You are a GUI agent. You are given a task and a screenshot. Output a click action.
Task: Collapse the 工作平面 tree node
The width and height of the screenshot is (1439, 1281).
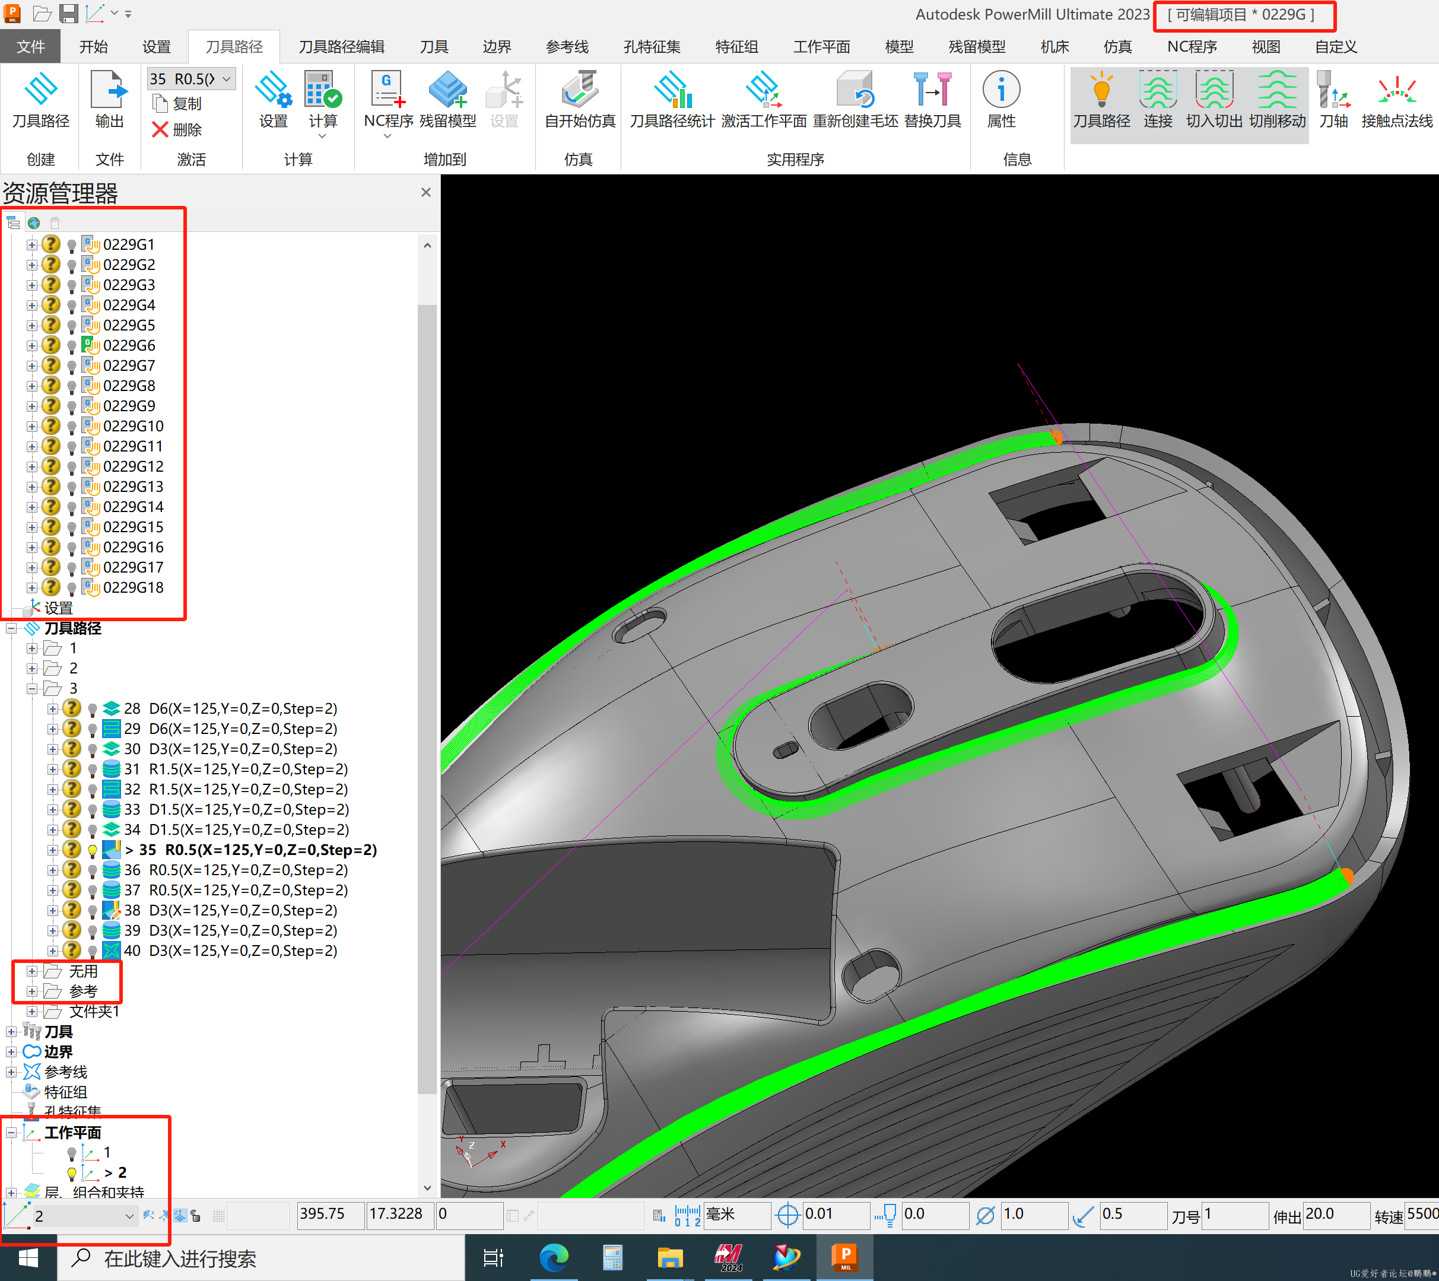point(12,1133)
